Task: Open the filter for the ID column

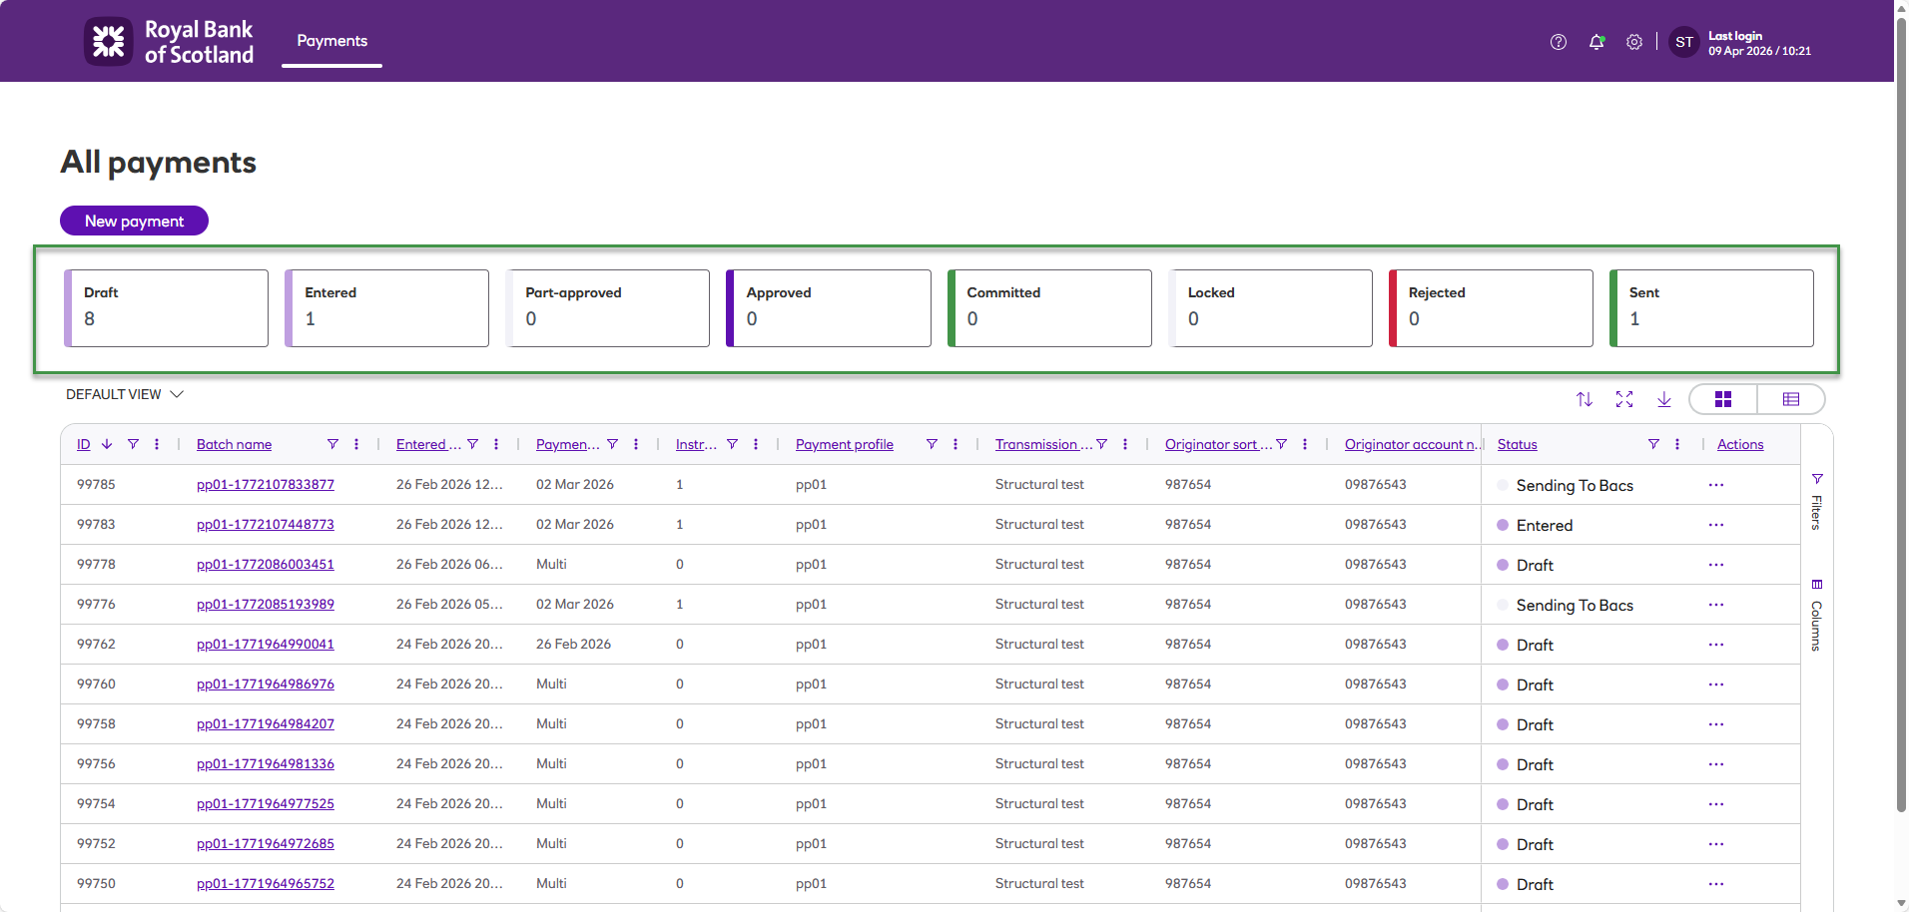Action: (x=133, y=444)
